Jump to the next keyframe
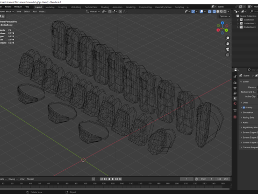Viewport: 258px width, 194px height. pyautogui.click(x=117, y=179)
